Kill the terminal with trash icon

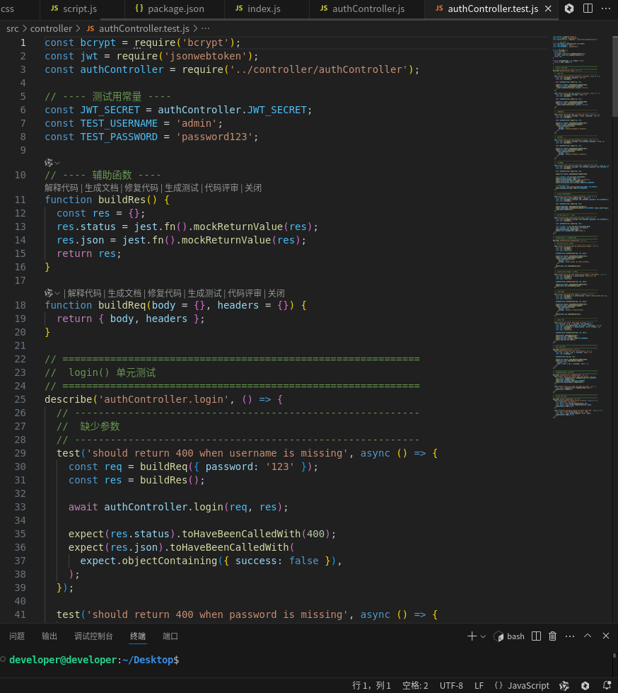(553, 636)
